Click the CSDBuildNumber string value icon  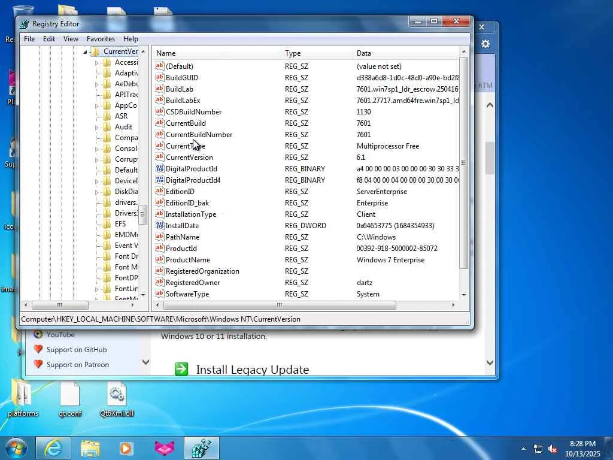(x=159, y=111)
